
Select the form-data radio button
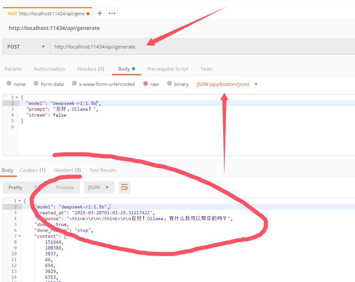[x=36, y=83]
